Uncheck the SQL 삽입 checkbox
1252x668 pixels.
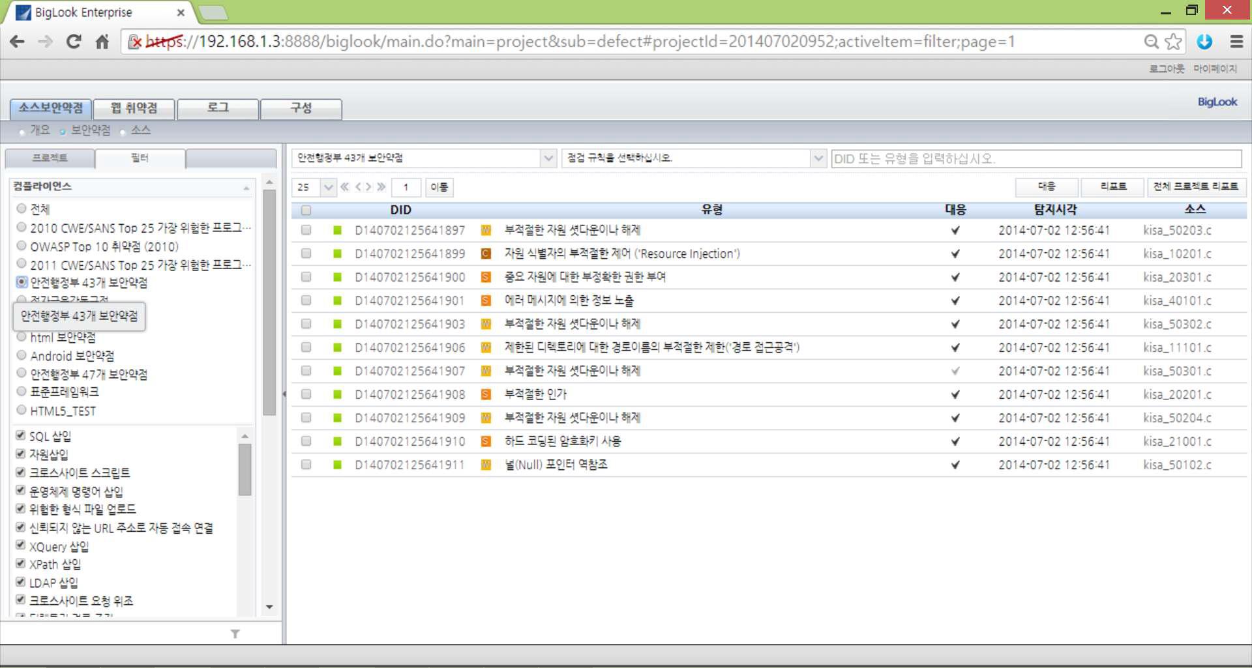[x=20, y=435]
